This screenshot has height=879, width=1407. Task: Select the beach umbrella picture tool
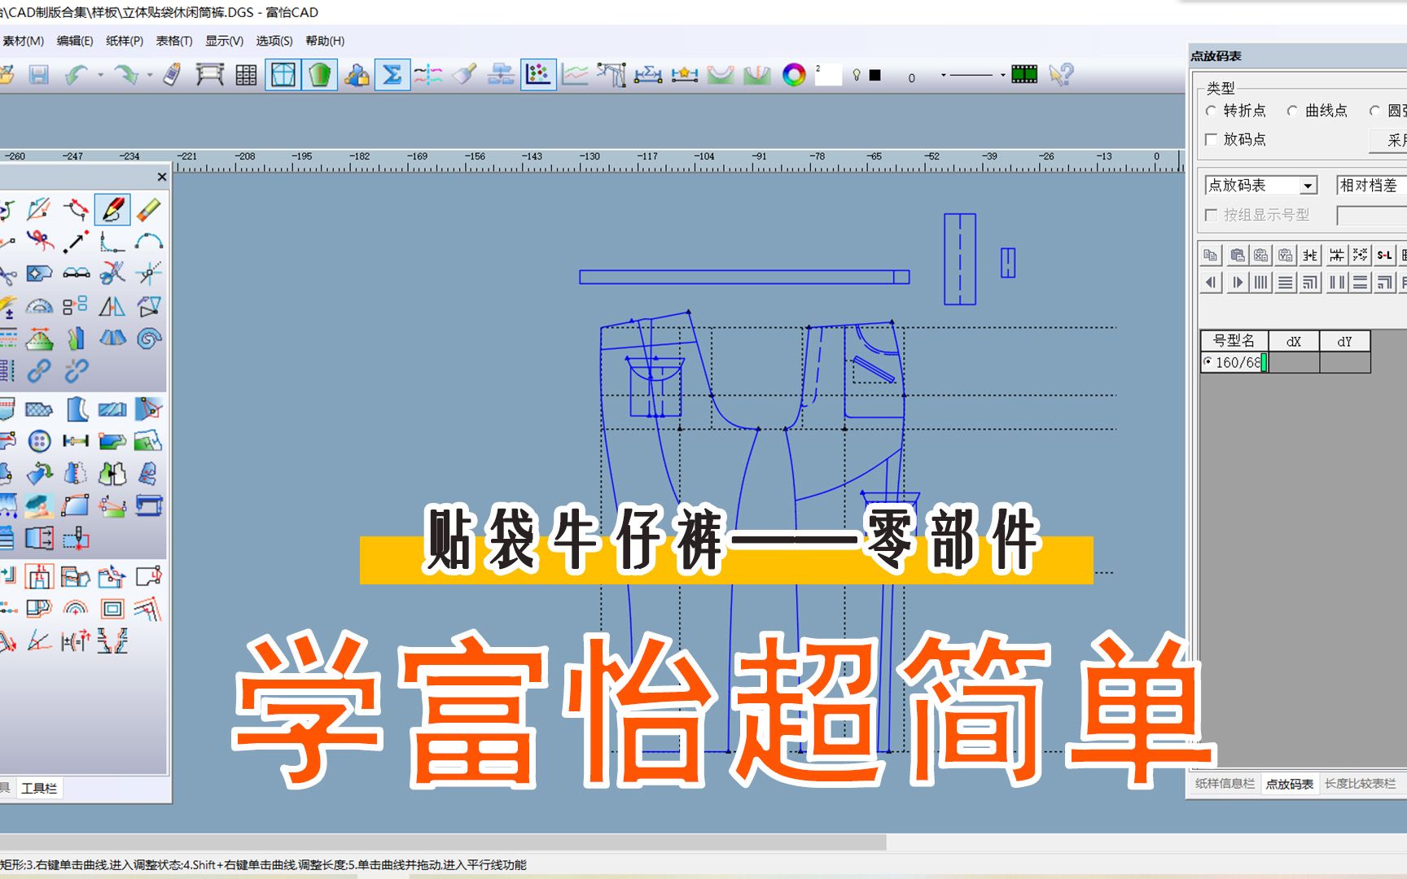pyautogui.click(x=39, y=505)
